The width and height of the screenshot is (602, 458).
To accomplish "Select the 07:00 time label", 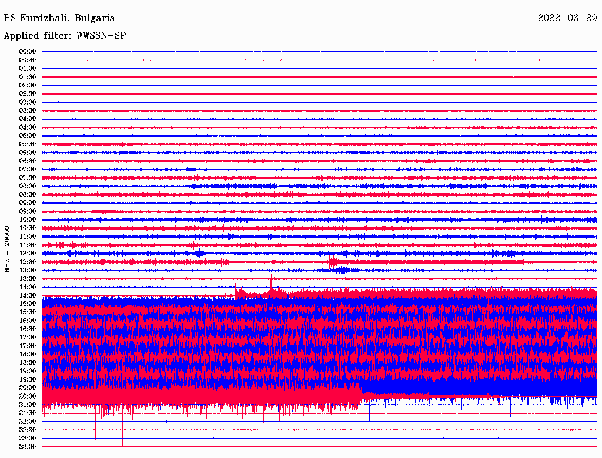I will [28, 169].
